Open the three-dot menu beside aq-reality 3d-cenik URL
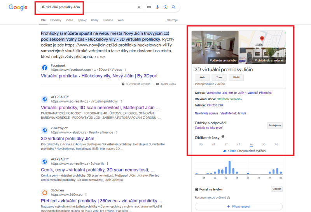This screenshot has width=311, height=212. click(107, 163)
